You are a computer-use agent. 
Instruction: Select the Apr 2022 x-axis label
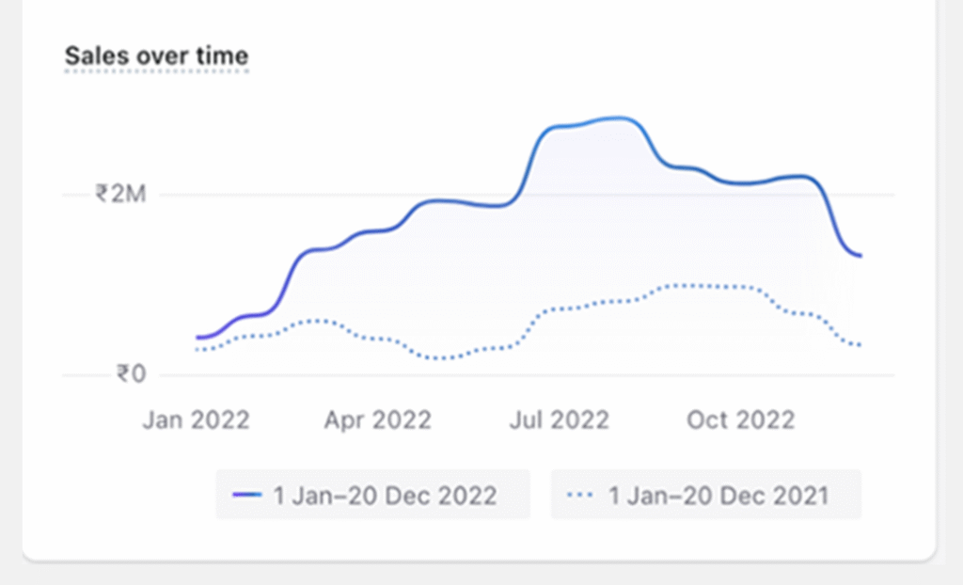[x=377, y=419]
